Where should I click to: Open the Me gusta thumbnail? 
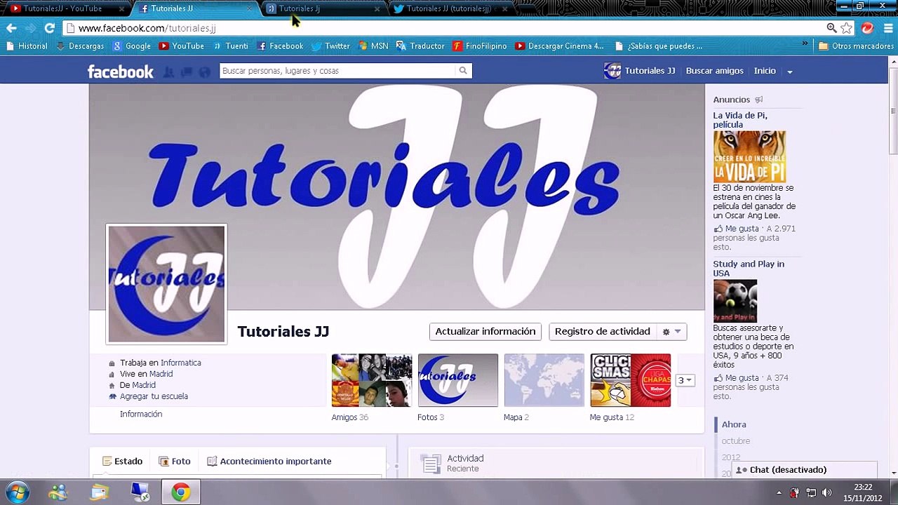click(630, 380)
